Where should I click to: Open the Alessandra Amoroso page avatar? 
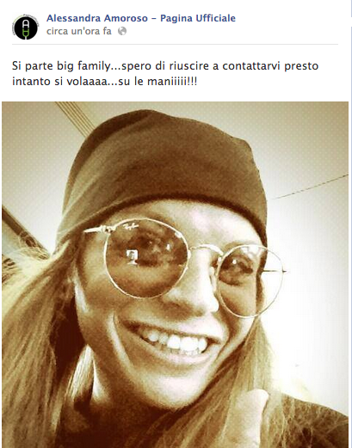click(25, 27)
